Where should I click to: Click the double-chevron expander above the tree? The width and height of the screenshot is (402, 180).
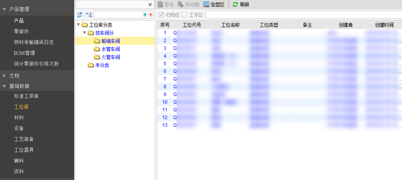150,4
